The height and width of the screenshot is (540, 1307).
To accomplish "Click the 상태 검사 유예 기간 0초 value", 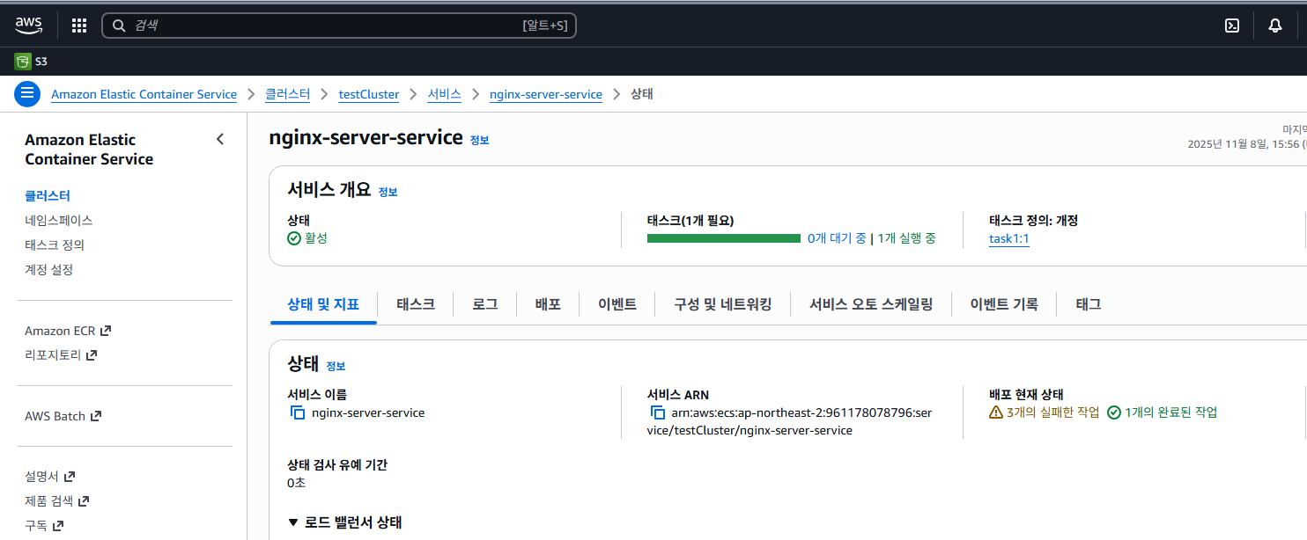I will point(297,483).
